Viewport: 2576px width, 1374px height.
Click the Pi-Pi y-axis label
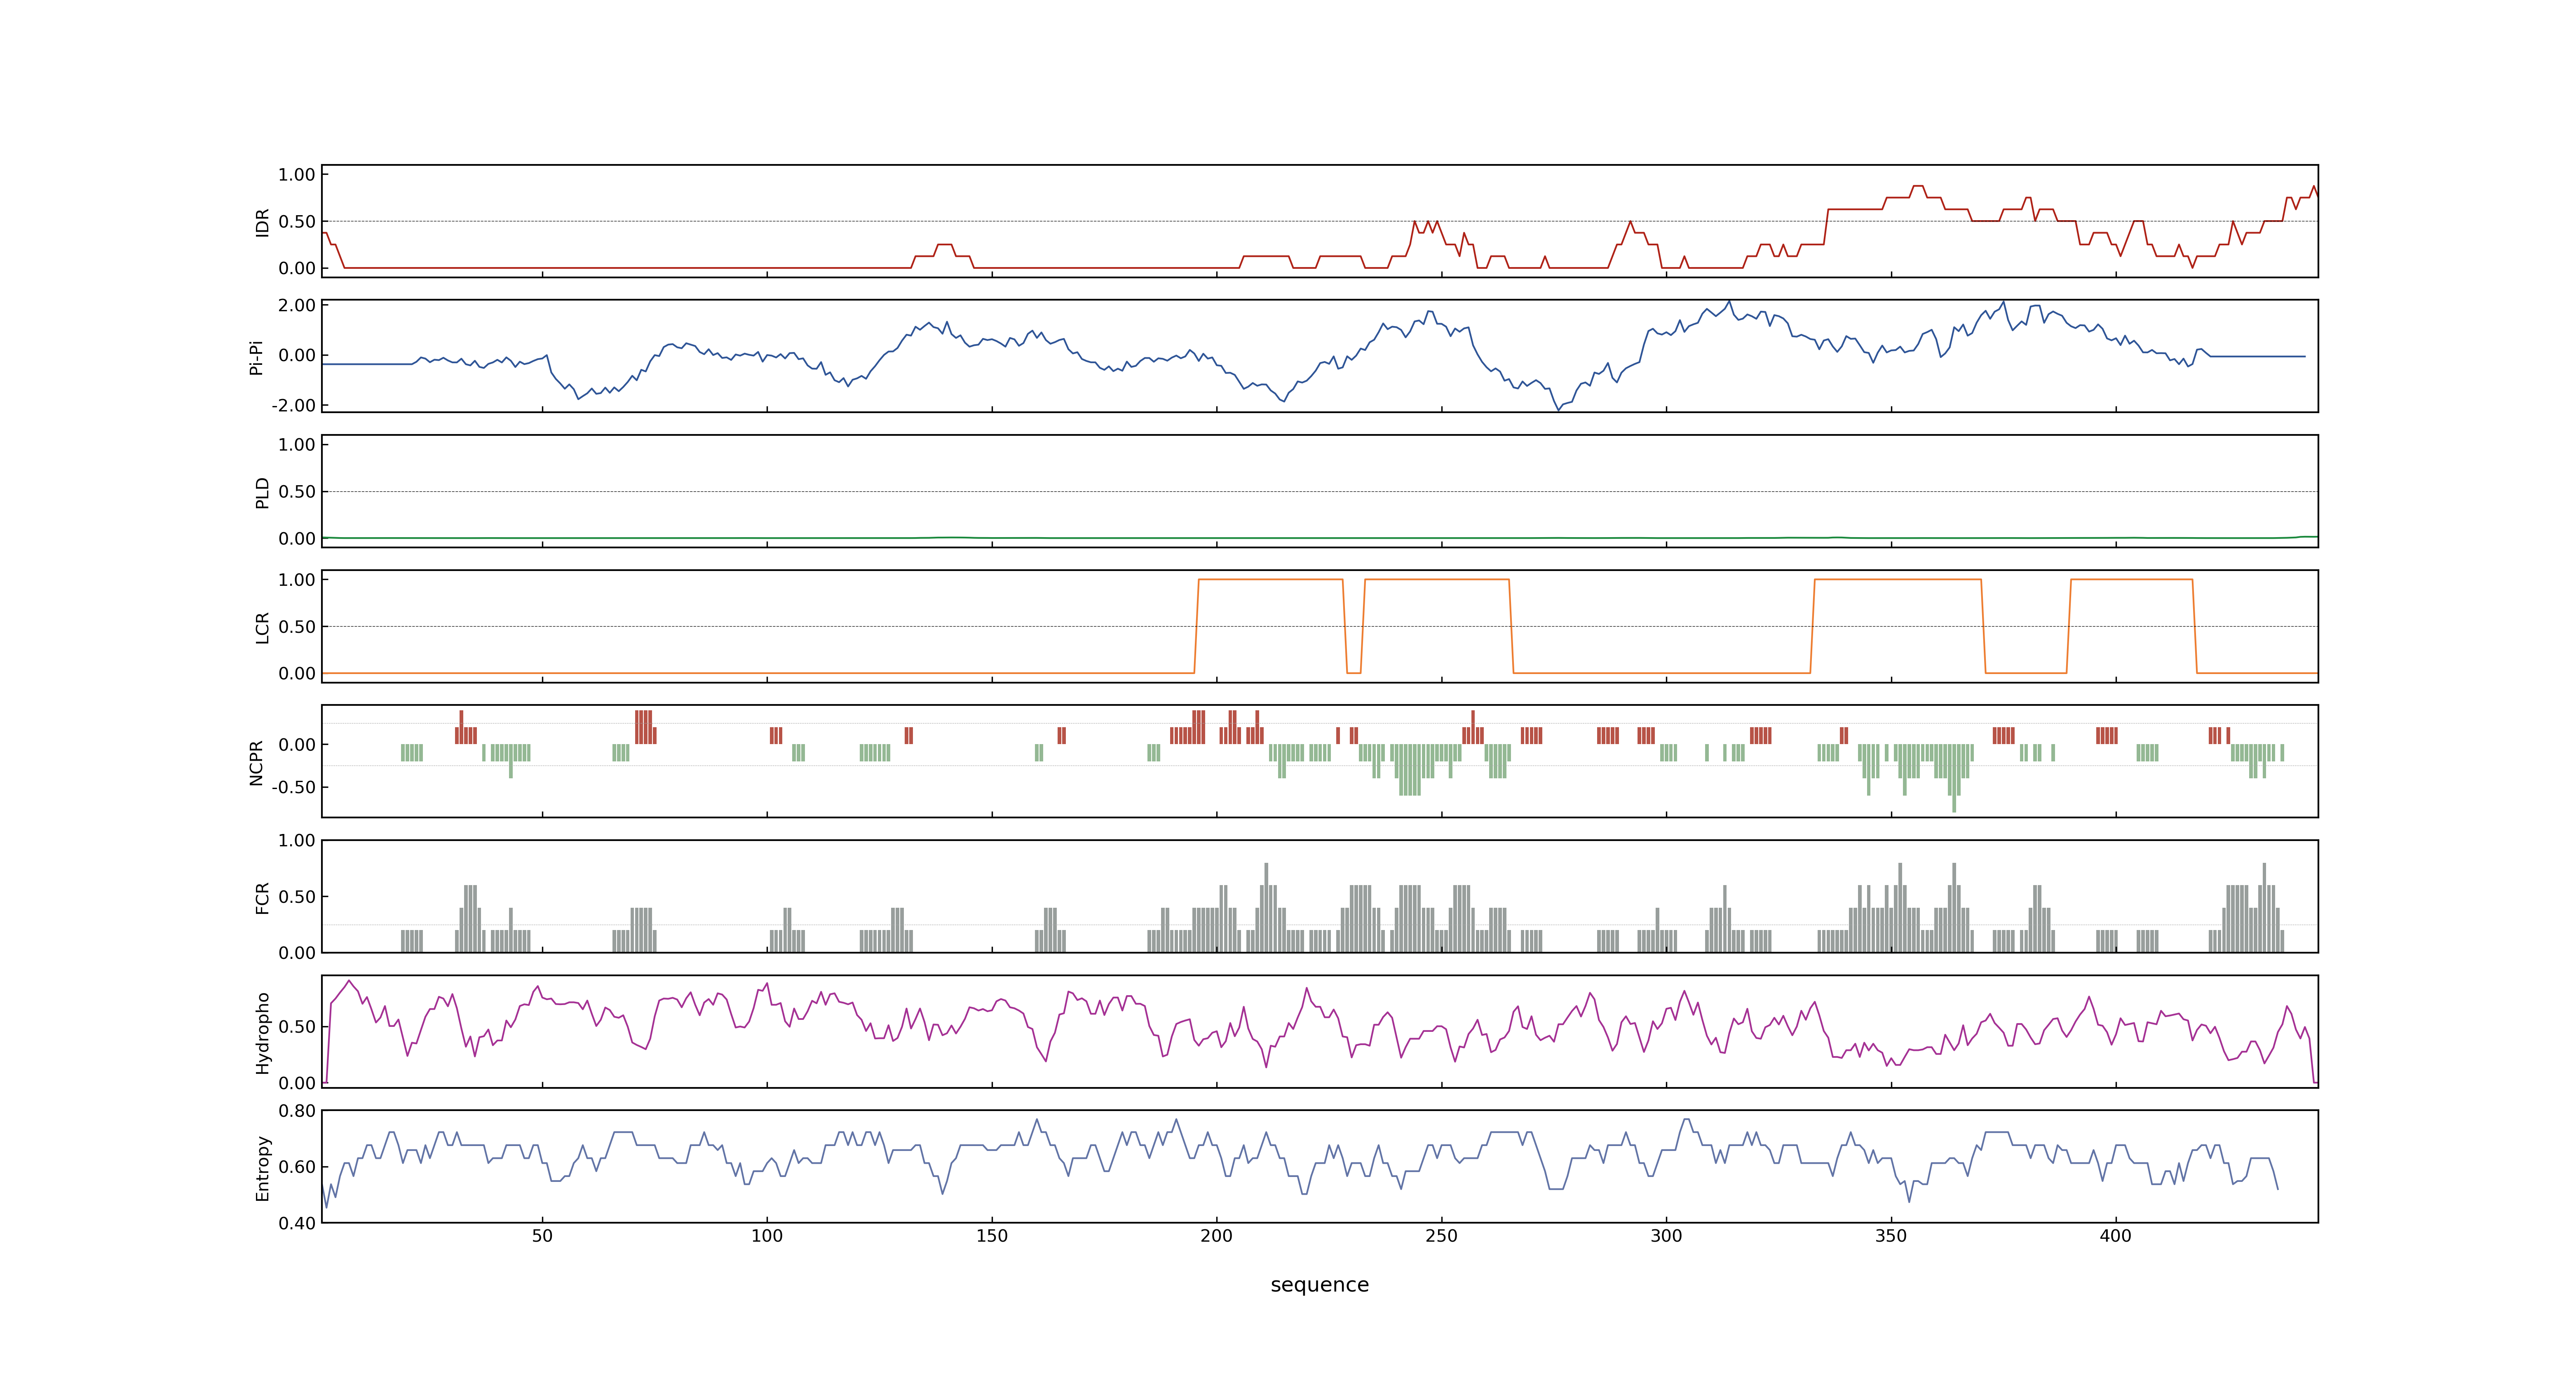tap(256, 357)
